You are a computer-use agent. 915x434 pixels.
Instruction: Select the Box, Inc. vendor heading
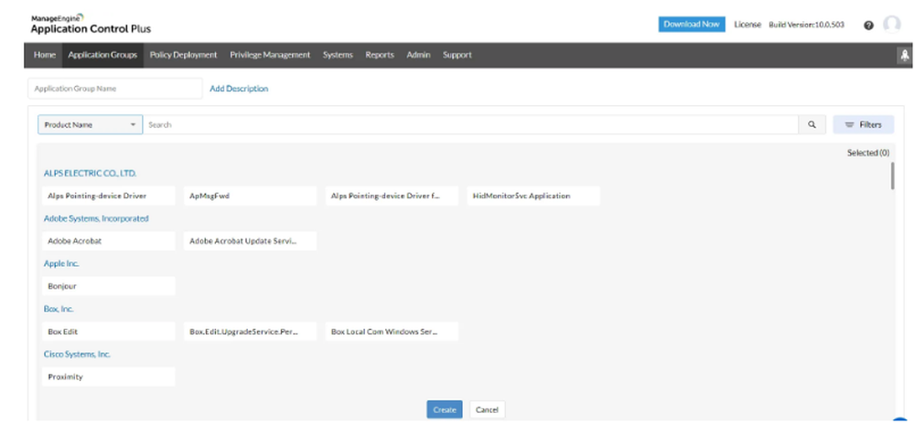[x=59, y=309]
